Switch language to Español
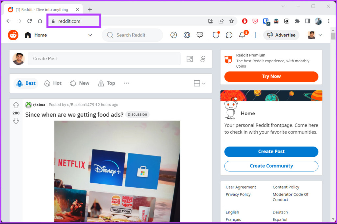337x224 pixels. point(280,219)
